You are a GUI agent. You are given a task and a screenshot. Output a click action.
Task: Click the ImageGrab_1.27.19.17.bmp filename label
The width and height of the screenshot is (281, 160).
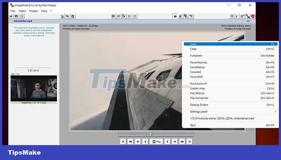pos(34,103)
